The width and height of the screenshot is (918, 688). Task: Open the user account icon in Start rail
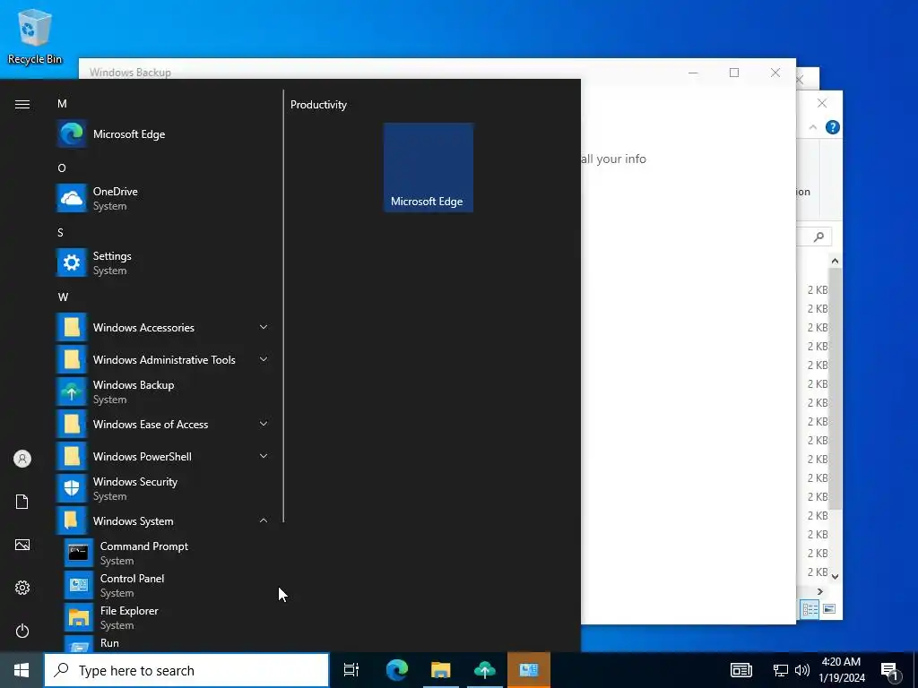tap(22, 459)
